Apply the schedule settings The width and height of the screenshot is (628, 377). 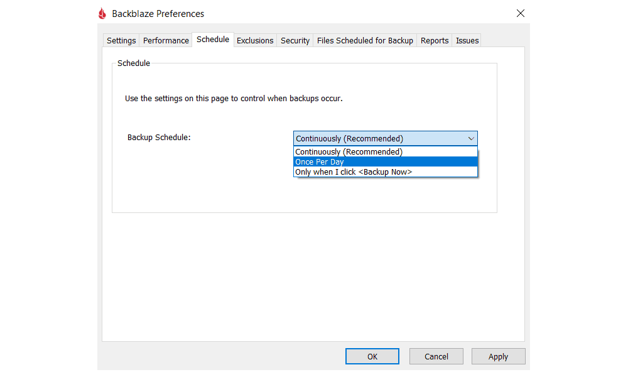498,356
